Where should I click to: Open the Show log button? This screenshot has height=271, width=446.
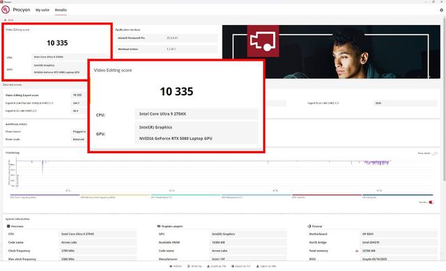[x=194, y=266]
